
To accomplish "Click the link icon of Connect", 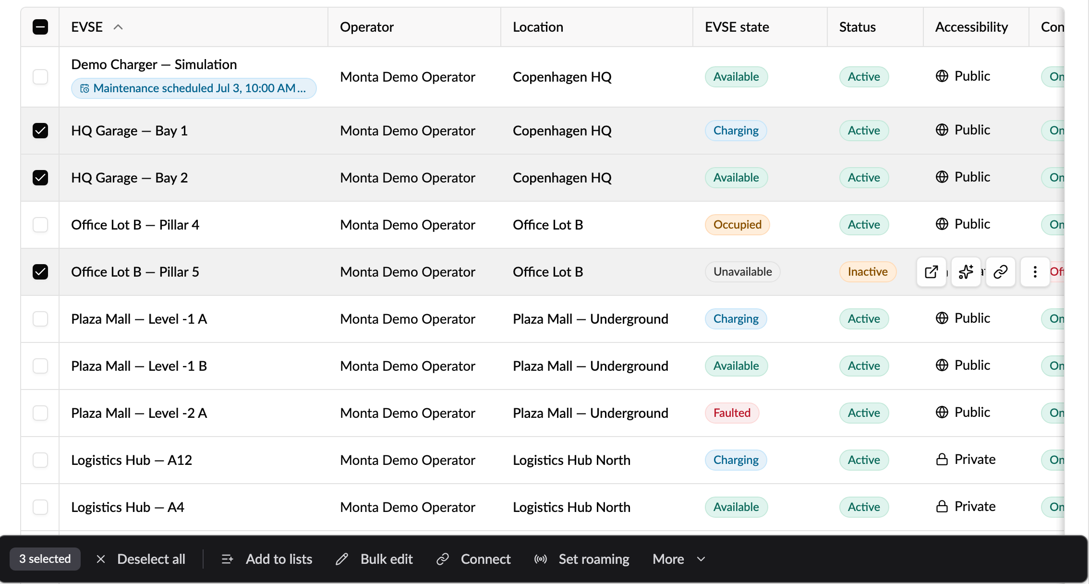I will (442, 559).
